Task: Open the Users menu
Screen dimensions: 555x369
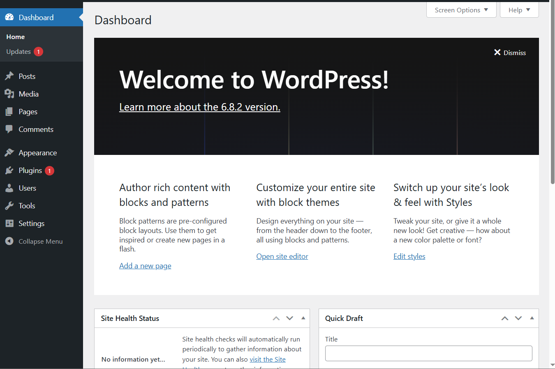Action: tap(42, 188)
